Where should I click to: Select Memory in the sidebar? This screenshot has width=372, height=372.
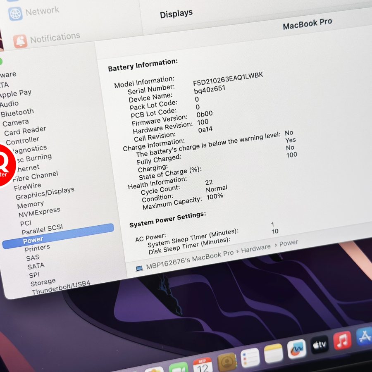coord(30,205)
